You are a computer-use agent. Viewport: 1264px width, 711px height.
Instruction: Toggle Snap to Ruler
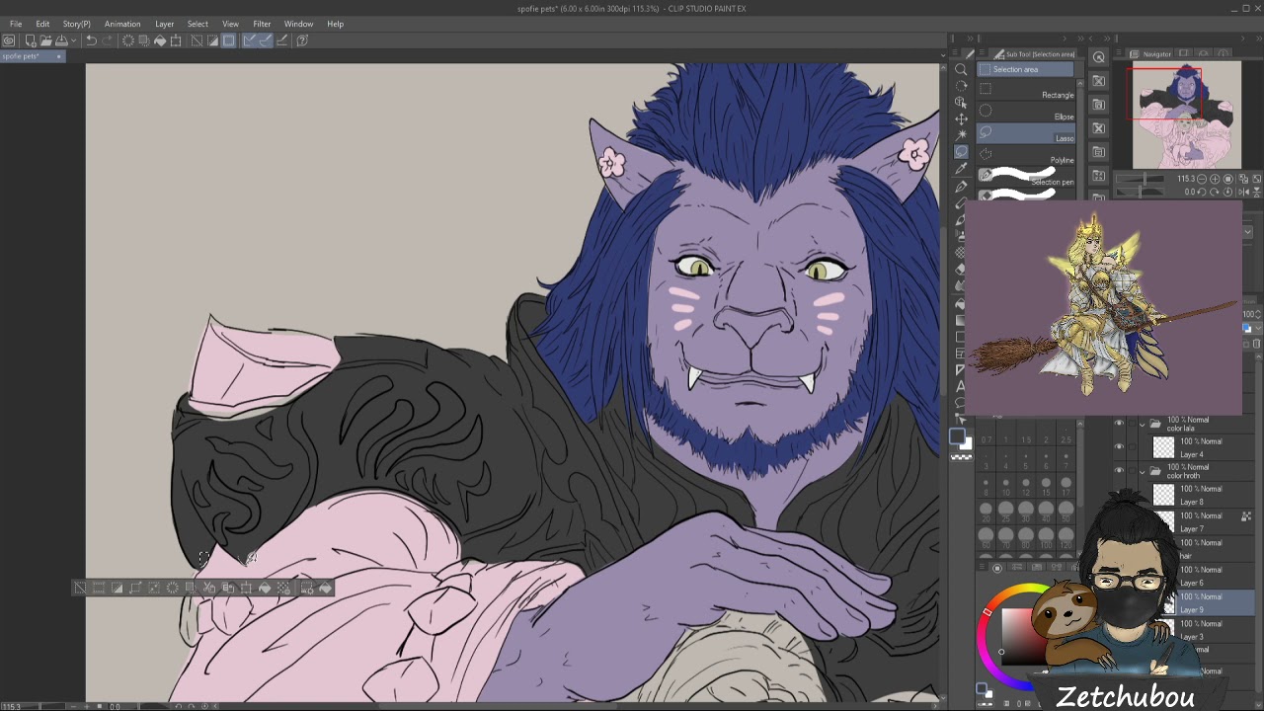point(249,40)
